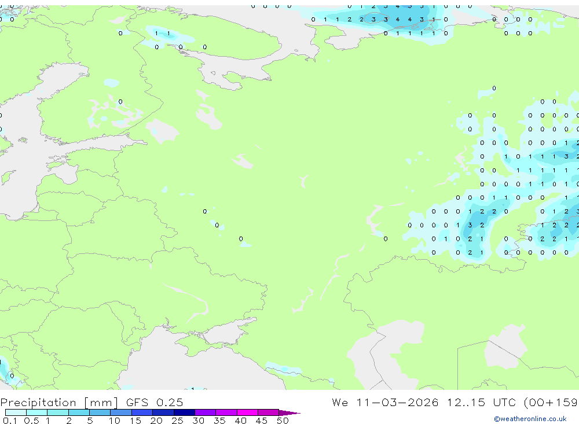Pick the 45–50 mm dark magenta swatch
The height and width of the screenshot is (424, 579).
pyautogui.click(x=269, y=412)
